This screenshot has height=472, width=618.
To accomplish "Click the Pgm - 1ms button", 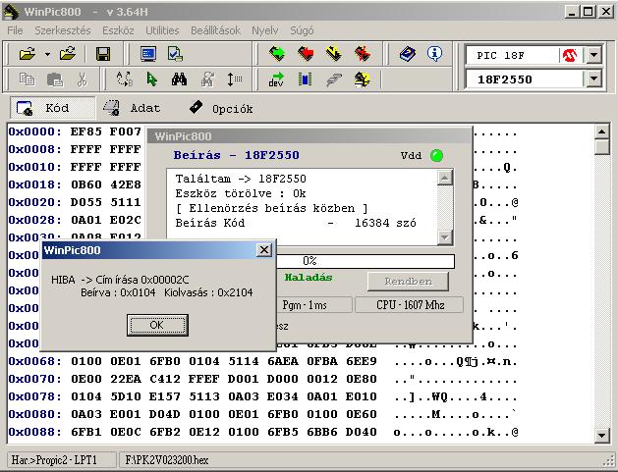I will [305, 305].
